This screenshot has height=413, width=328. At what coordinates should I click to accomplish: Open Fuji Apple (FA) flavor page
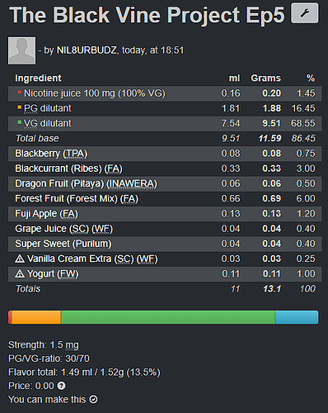click(x=46, y=214)
